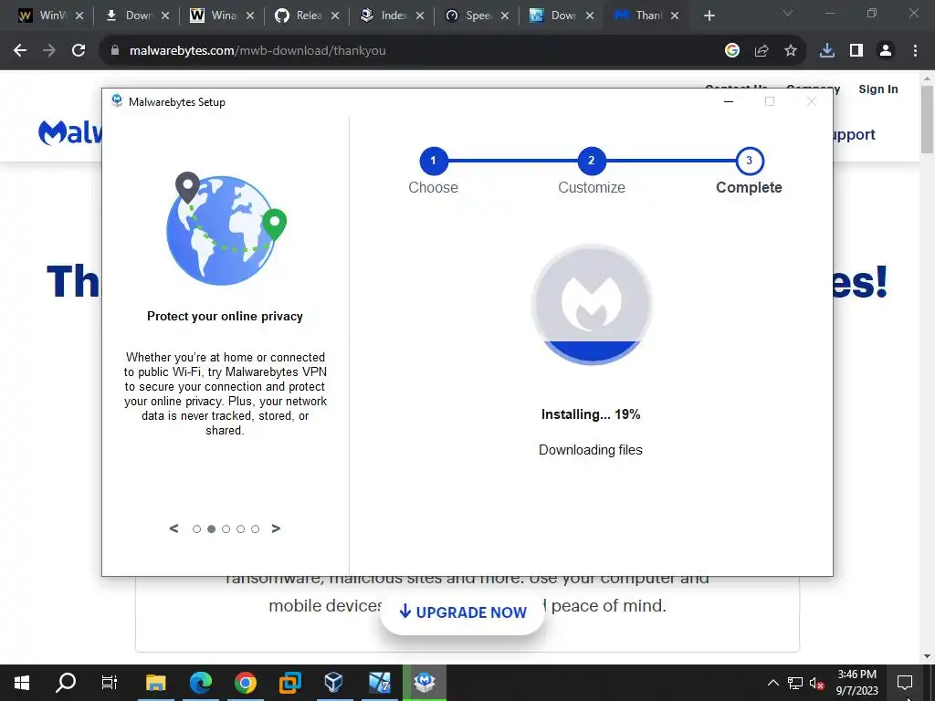Click step 2 Customize circle
This screenshot has width=935, height=701.
592,161
